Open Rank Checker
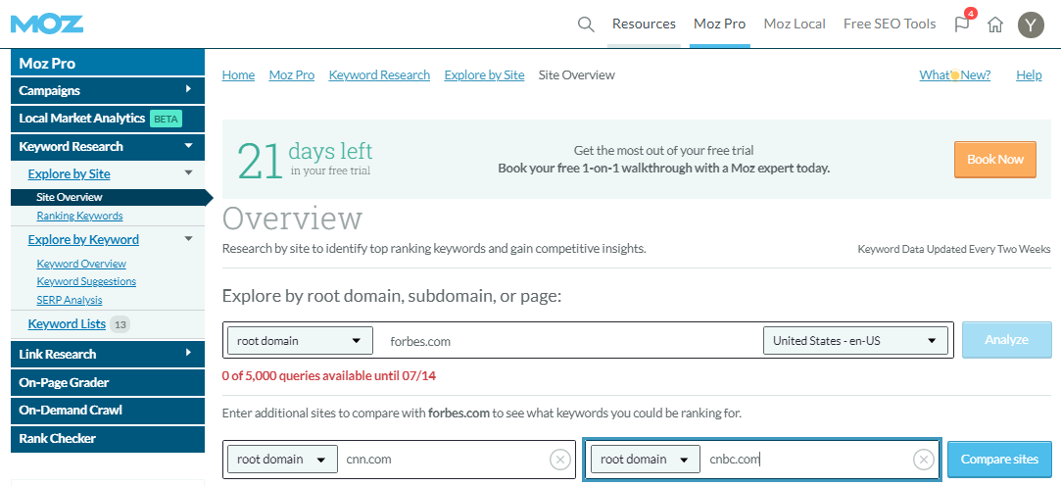This screenshot has width=1061, height=486. pos(108,439)
